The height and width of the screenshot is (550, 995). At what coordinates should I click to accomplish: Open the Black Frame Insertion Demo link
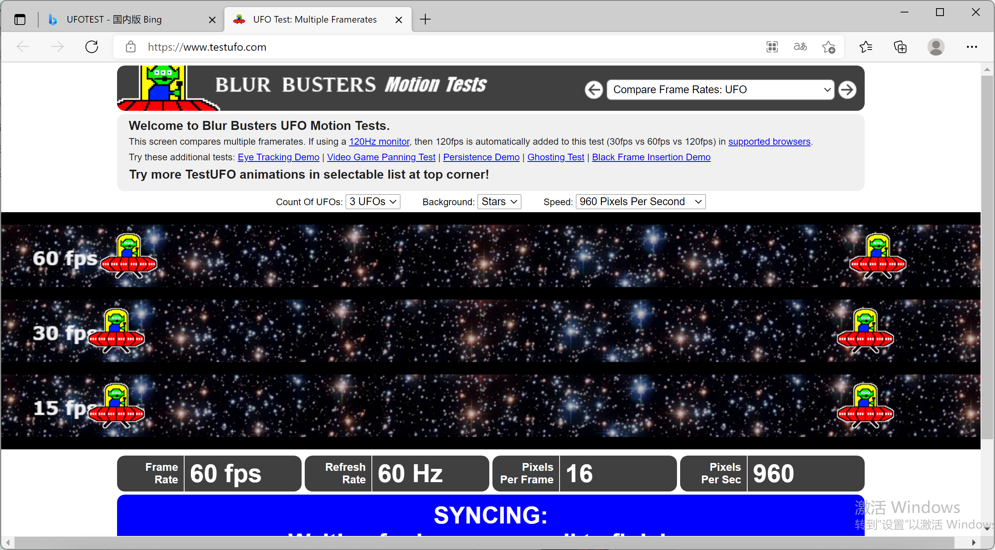pyautogui.click(x=651, y=157)
